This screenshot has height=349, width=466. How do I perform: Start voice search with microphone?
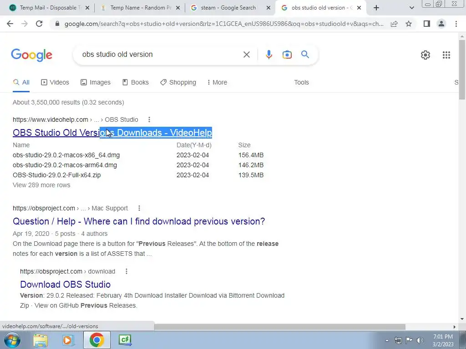pos(268,55)
